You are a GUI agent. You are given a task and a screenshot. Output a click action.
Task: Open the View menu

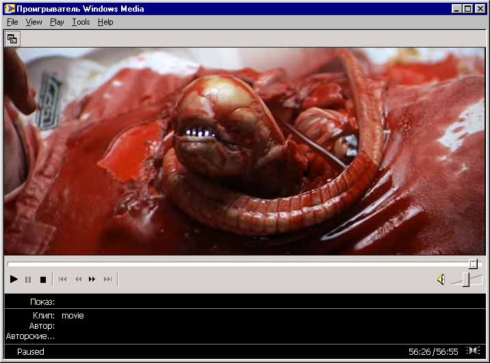pos(34,22)
